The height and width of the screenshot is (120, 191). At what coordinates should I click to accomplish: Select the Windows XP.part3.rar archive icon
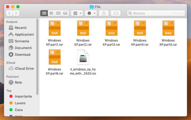coord(111,28)
